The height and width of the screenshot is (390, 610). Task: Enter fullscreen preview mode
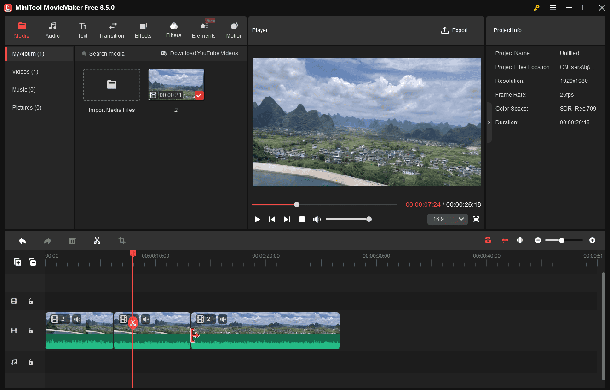[476, 219]
